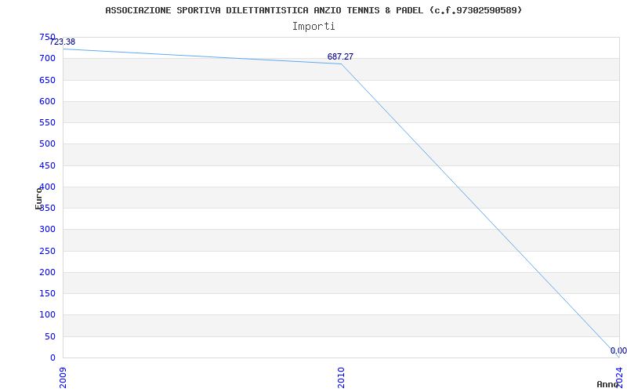
Task: Click the 250 y-axis tick label
Action: click(47, 251)
